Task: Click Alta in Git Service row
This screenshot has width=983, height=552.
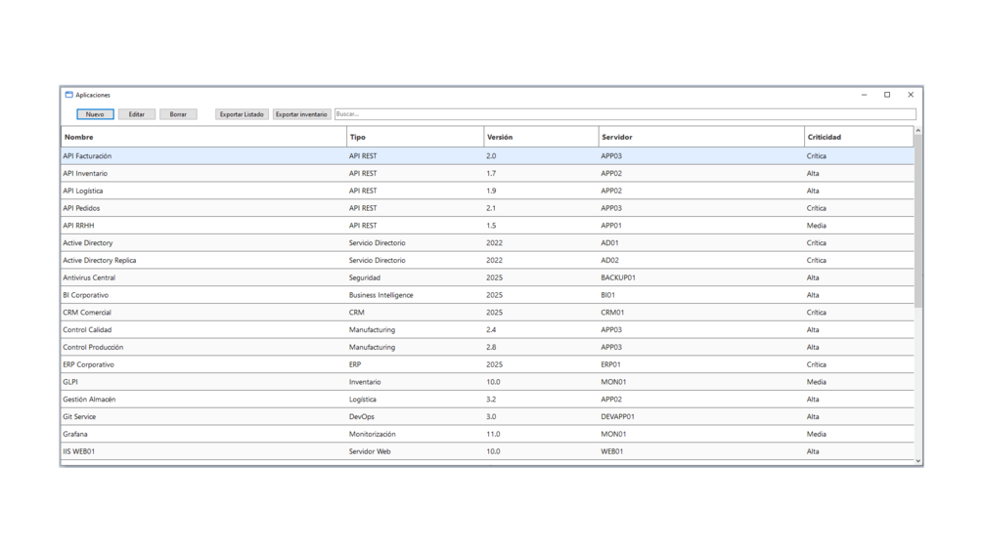Action: point(813,416)
